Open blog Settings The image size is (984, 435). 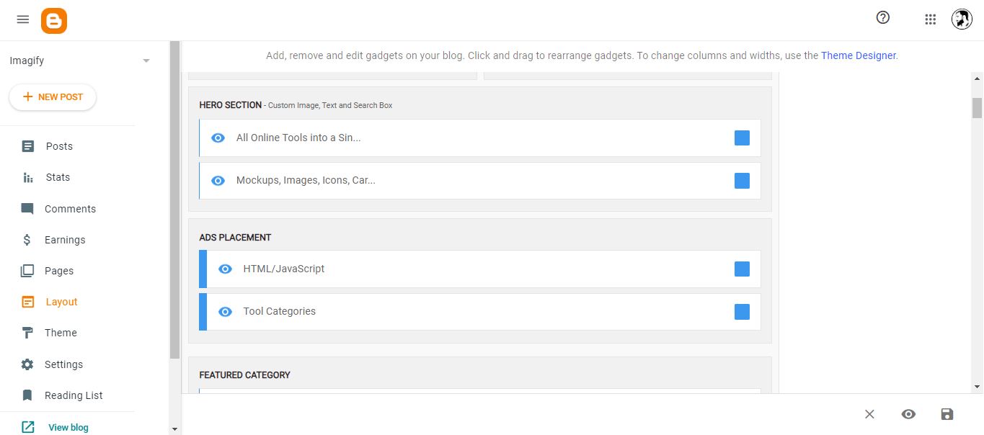click(x=64, y=364)
